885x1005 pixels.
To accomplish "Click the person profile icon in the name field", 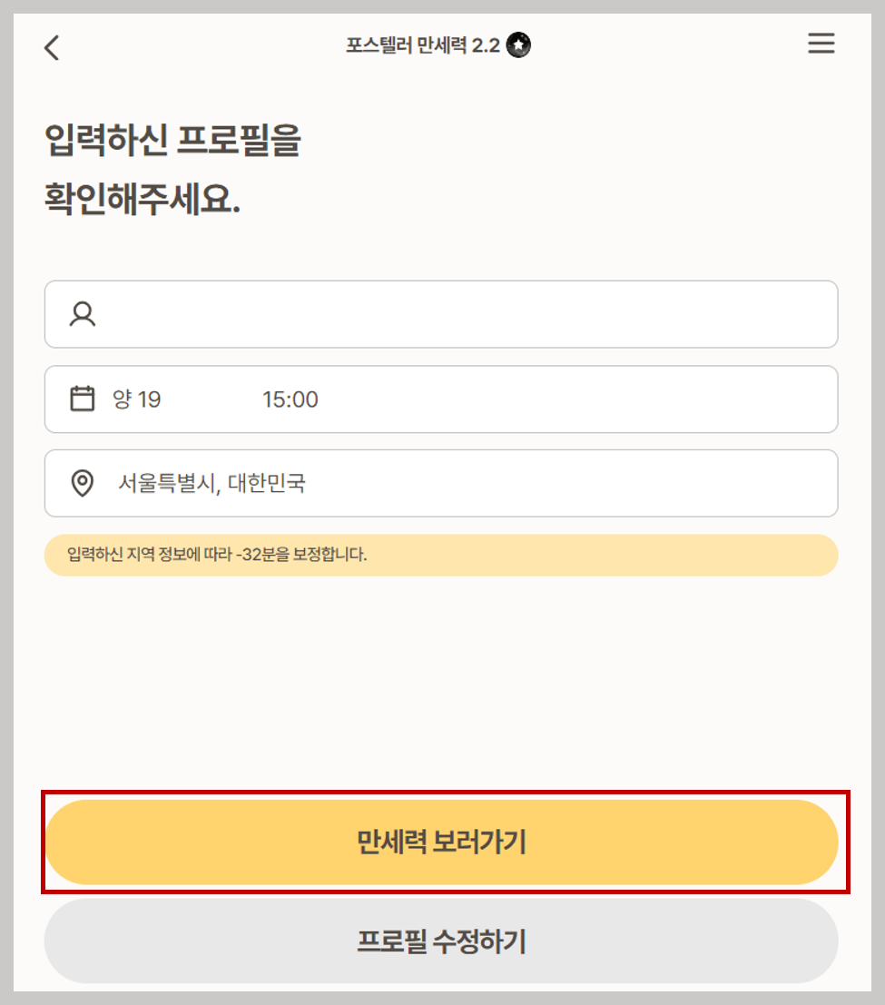I will point(83,314).
